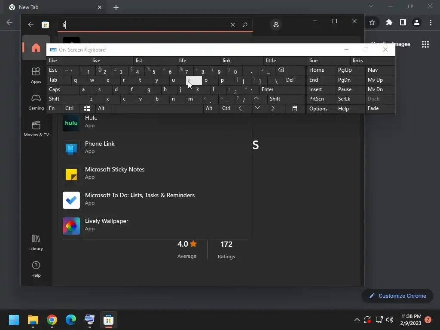The width and height of the screenshot is (440, 330).
Task: Open Chrome side panel icon
Action: [x=403, y=22]
